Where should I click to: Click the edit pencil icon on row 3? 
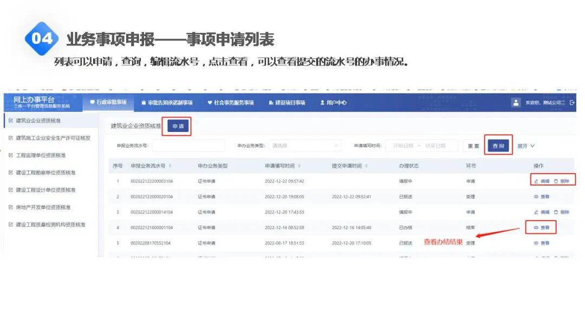(536, 212)
